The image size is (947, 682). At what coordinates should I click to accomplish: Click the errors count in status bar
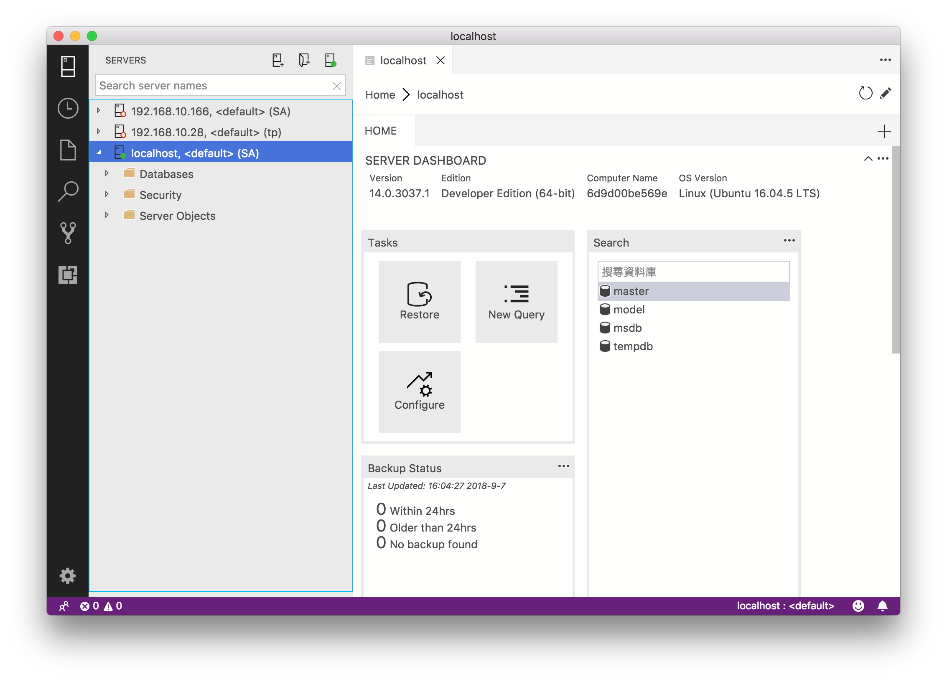[89, 606]
